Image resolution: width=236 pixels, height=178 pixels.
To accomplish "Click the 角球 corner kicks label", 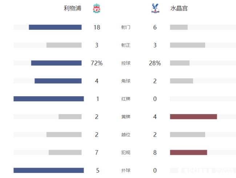I will point(126,81).
